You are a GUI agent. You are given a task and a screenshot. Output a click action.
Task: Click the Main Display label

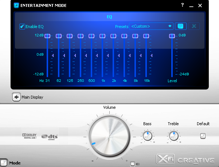point(32,97)
